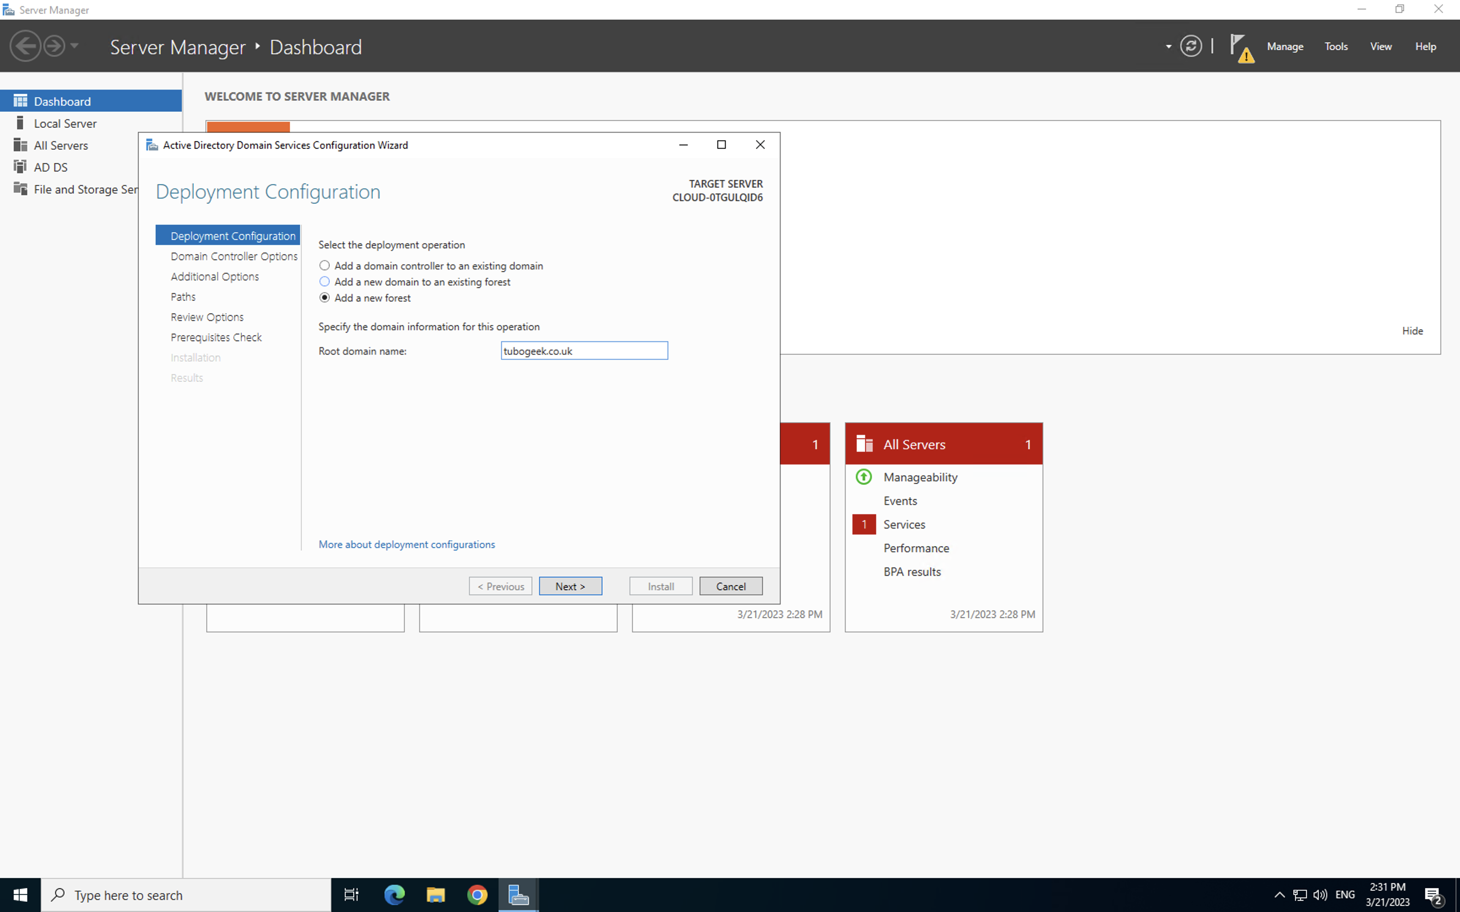Go to Review Options wizard step
This screenshot has width=1460, height=912.
pos(207,317)
